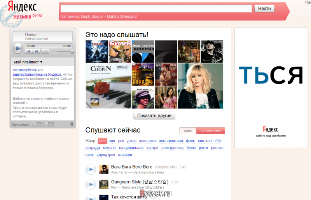Filter by genre 'поп'
The image size is (311, 200).
click(112, 141)
